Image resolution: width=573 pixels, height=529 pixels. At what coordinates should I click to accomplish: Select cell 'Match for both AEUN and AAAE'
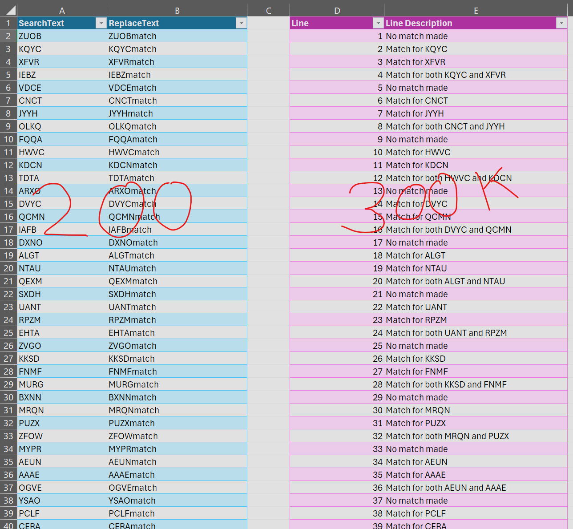(x=476, y=488)
